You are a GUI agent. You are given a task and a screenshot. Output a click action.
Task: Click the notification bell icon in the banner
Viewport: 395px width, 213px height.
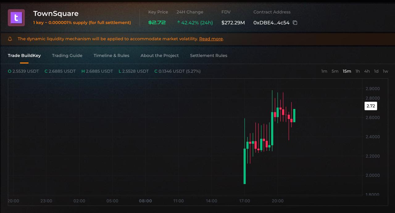pyautogui.click(x=10, y=39)
